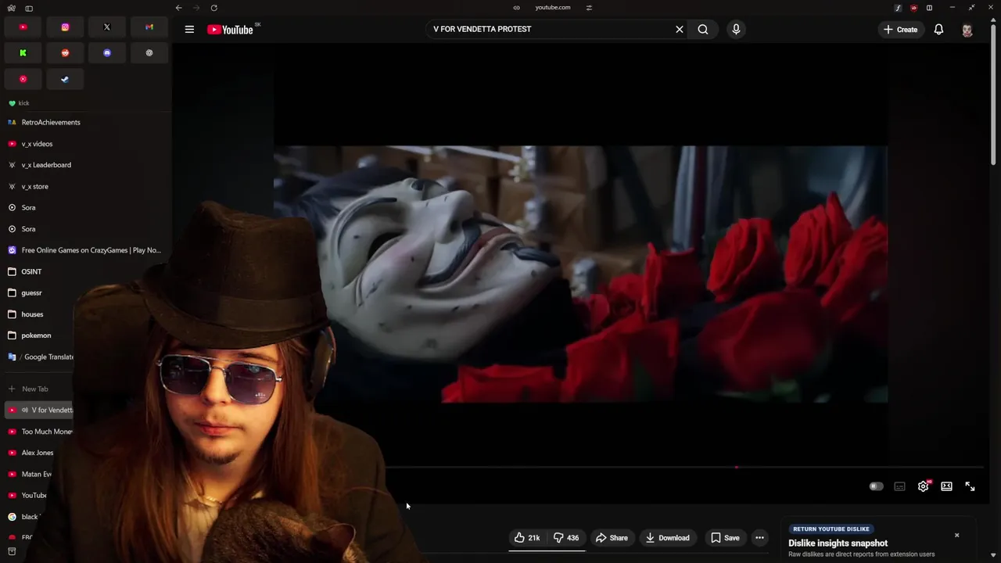Close the Dislike insights snapshot panel
1001x563 pixels.
coord(956,536)
